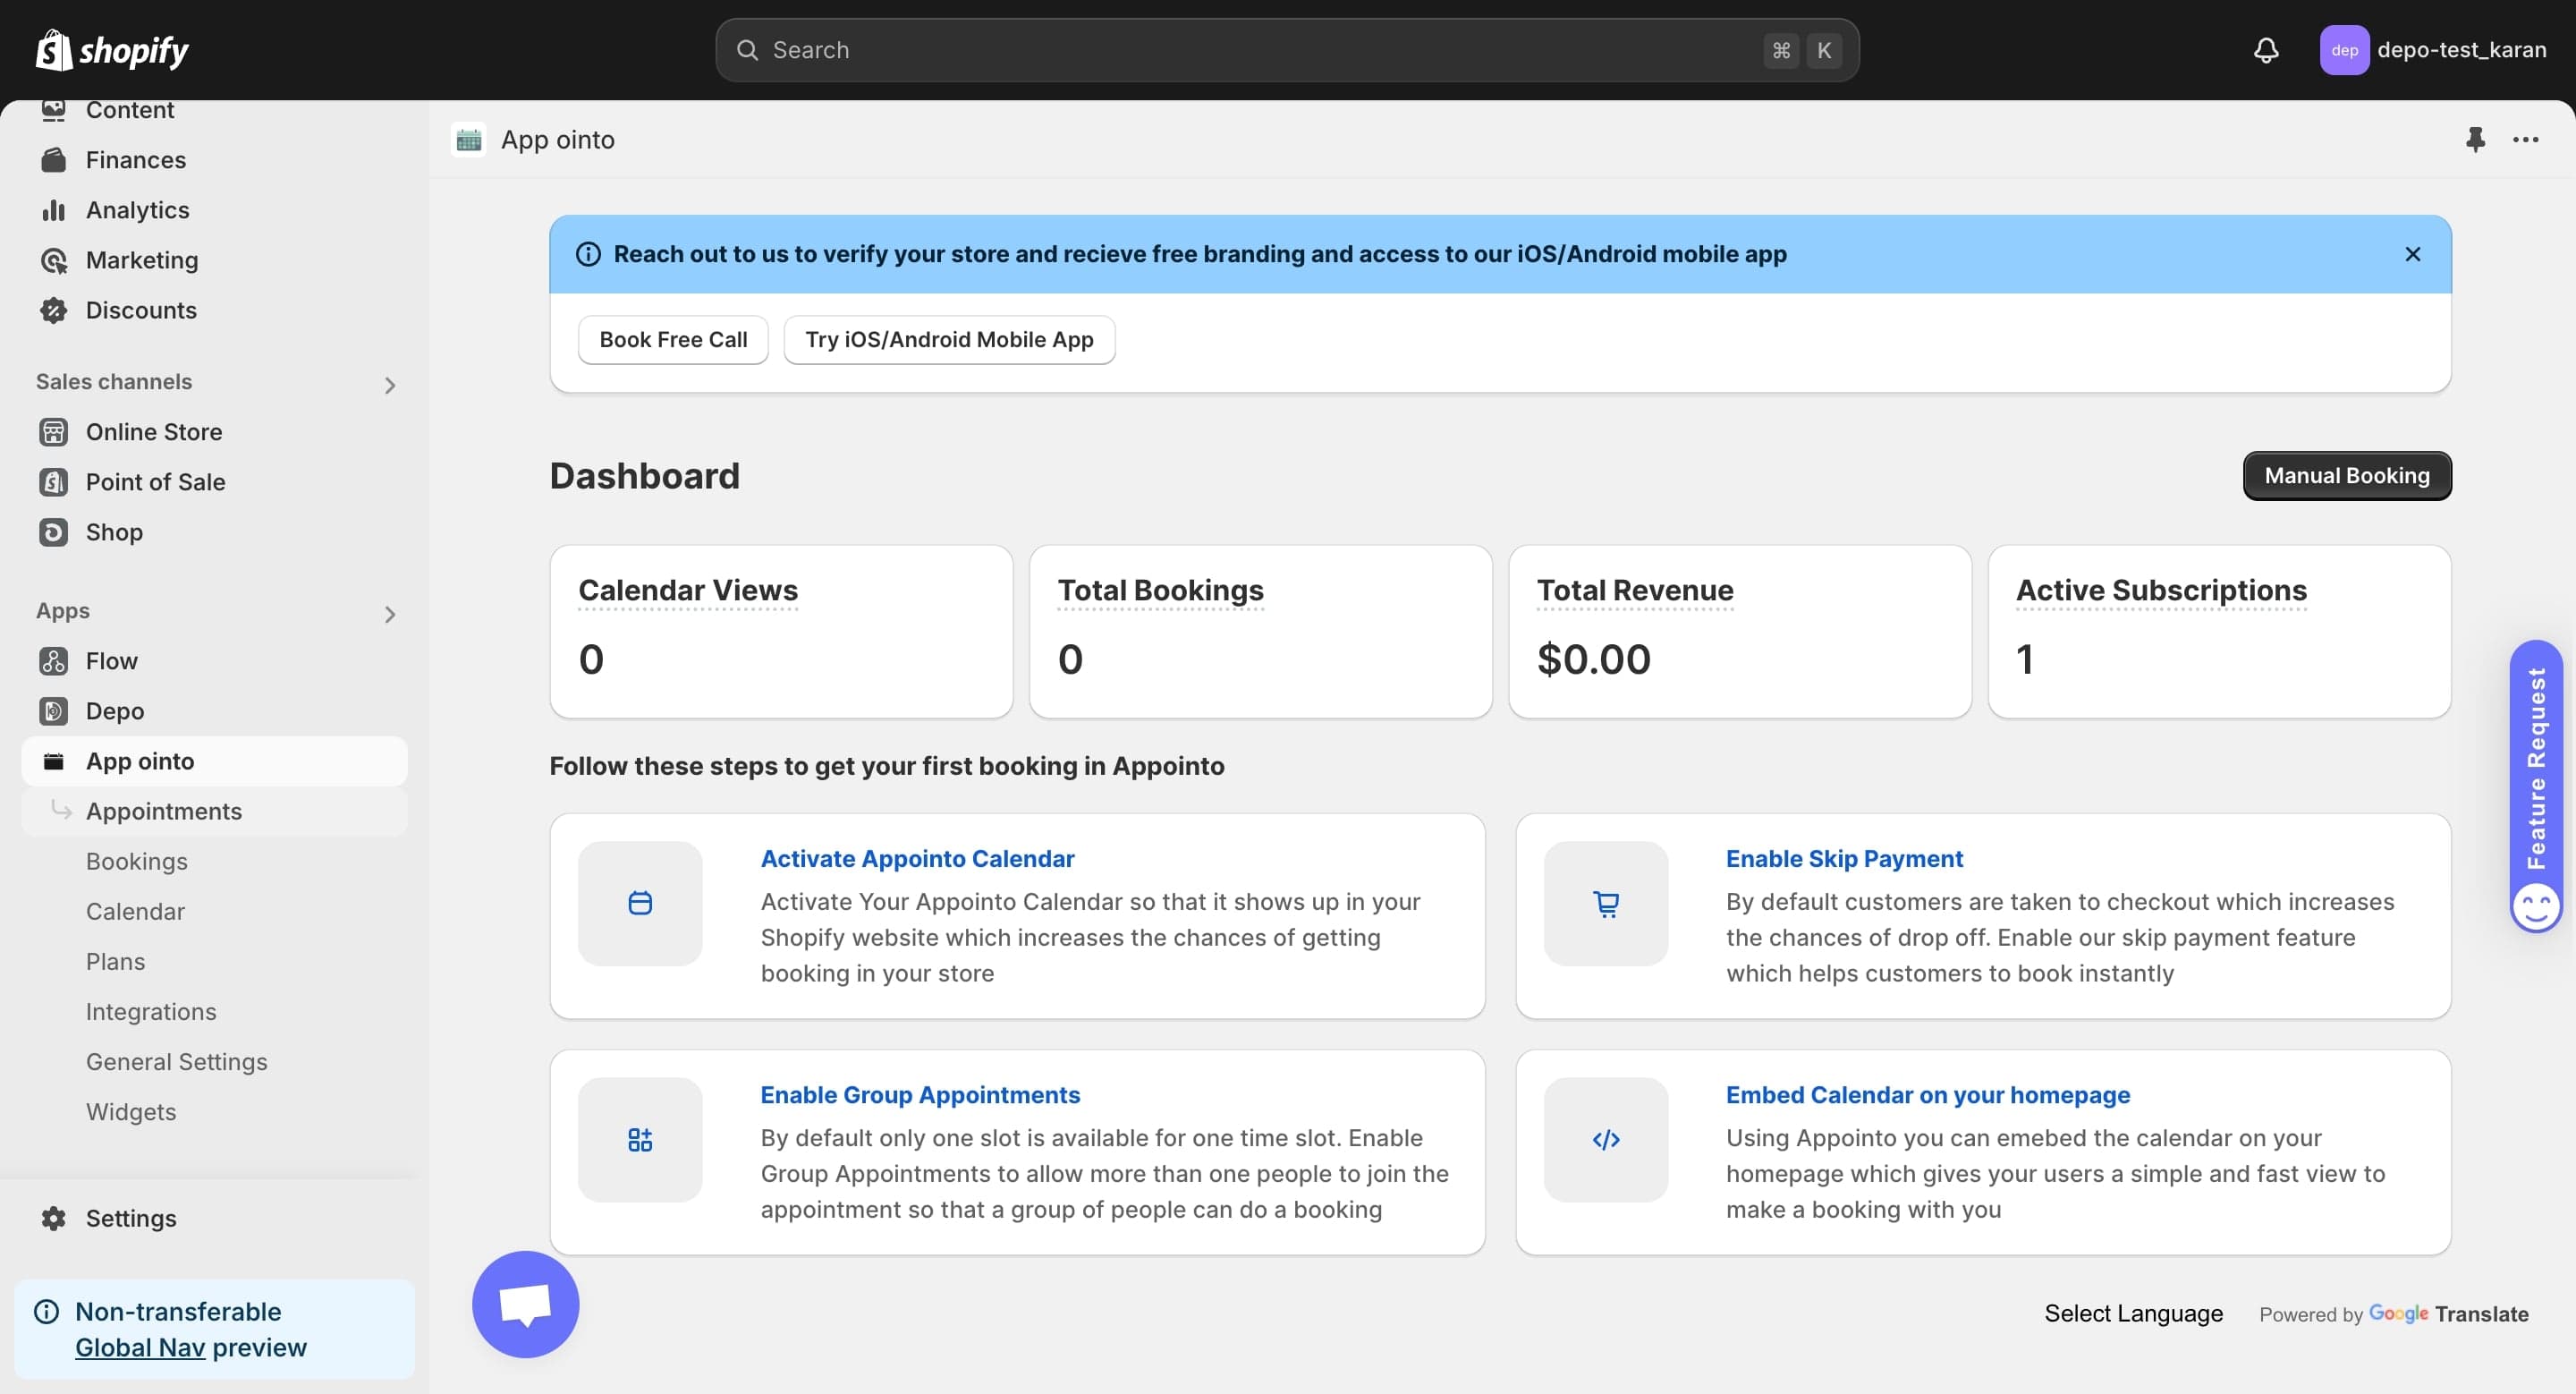The image size is (2576, 1394).
Task: Click the Google Translate attribution
Action: [x=2393, y=1314]
